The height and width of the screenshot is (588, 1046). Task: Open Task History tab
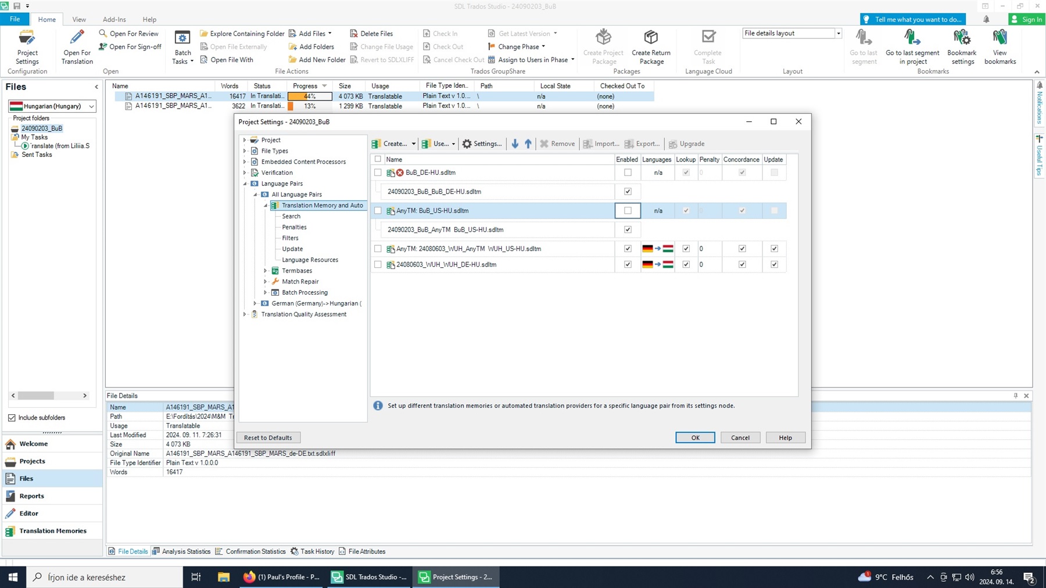click(x=313, y=551)
